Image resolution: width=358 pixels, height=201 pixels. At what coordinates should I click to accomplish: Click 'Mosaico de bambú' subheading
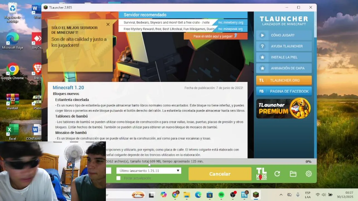71,133
